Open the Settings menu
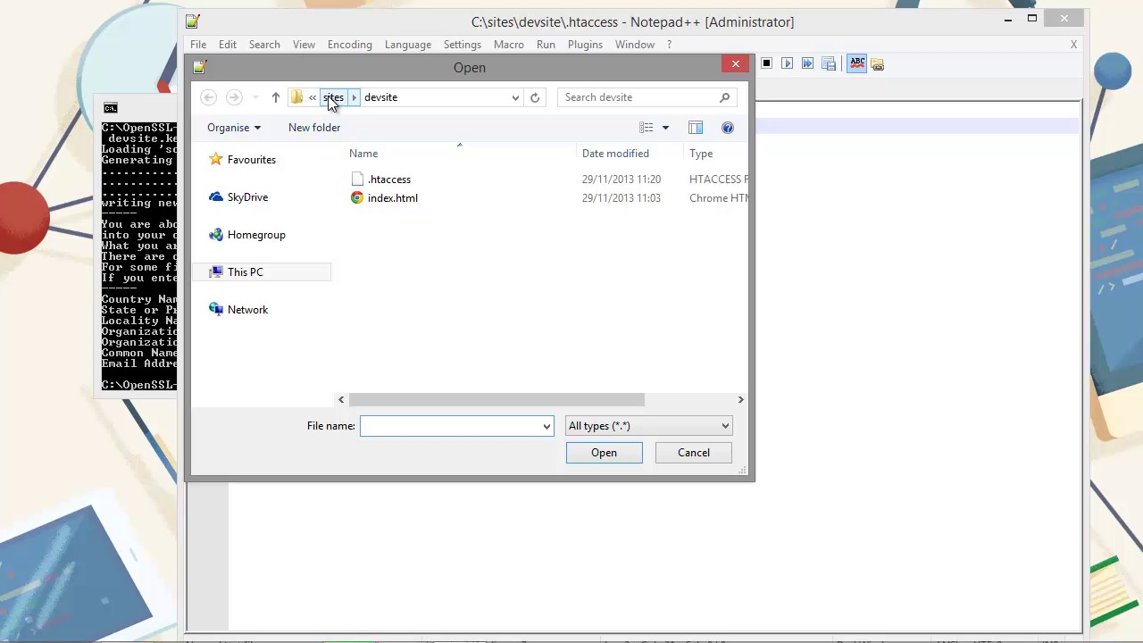The height and width of the screenshot is (643, 1143). tap(463, 44)
